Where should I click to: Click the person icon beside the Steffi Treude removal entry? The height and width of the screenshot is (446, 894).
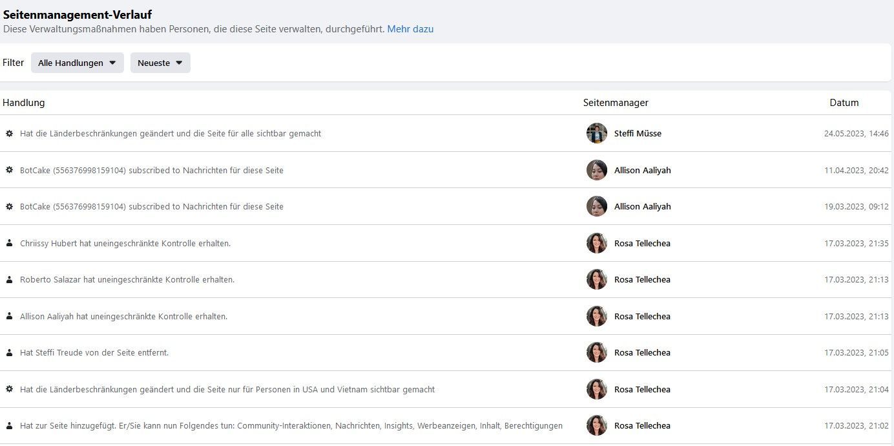coord(9,352)
